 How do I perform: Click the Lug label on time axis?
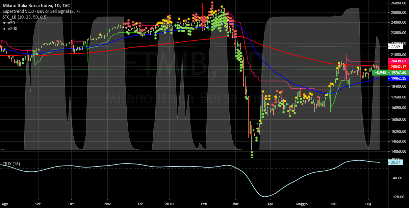click(x=369, y=204)
